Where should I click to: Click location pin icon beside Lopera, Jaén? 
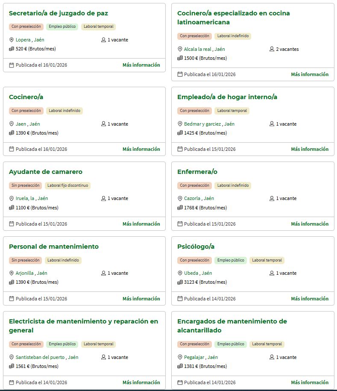click(x=12, y=40)
